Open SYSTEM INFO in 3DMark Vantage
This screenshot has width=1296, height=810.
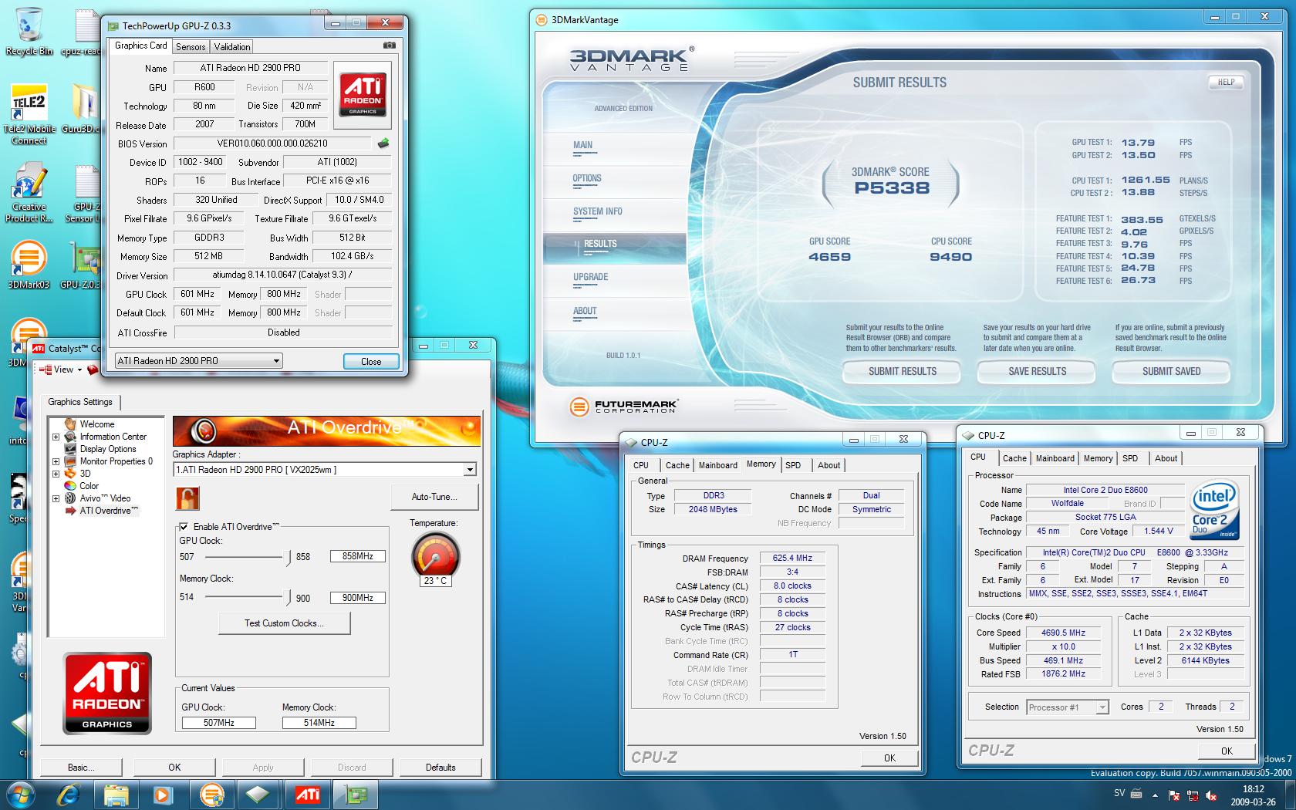[x=597, y=212]
